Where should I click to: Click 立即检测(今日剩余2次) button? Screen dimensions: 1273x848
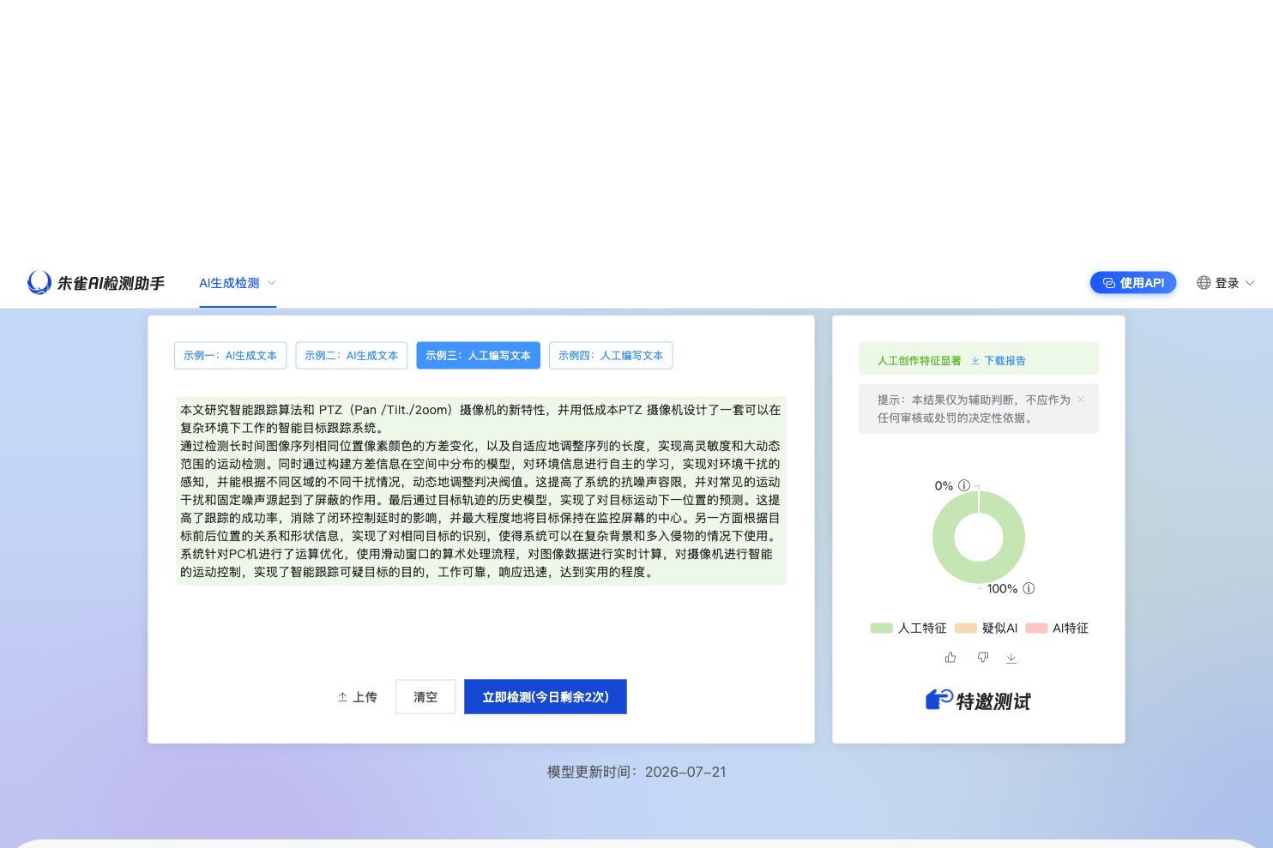point(546,697)
